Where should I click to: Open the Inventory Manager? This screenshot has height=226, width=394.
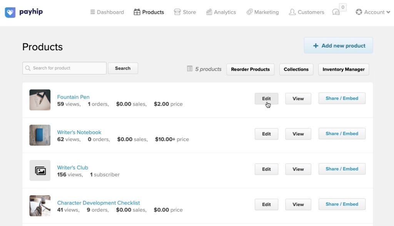[343, 69]
